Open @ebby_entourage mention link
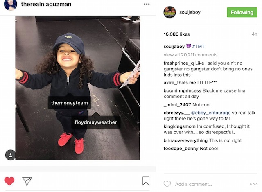Image resolution: width=262 pixels, height=192 pixels. coord(210,113)
